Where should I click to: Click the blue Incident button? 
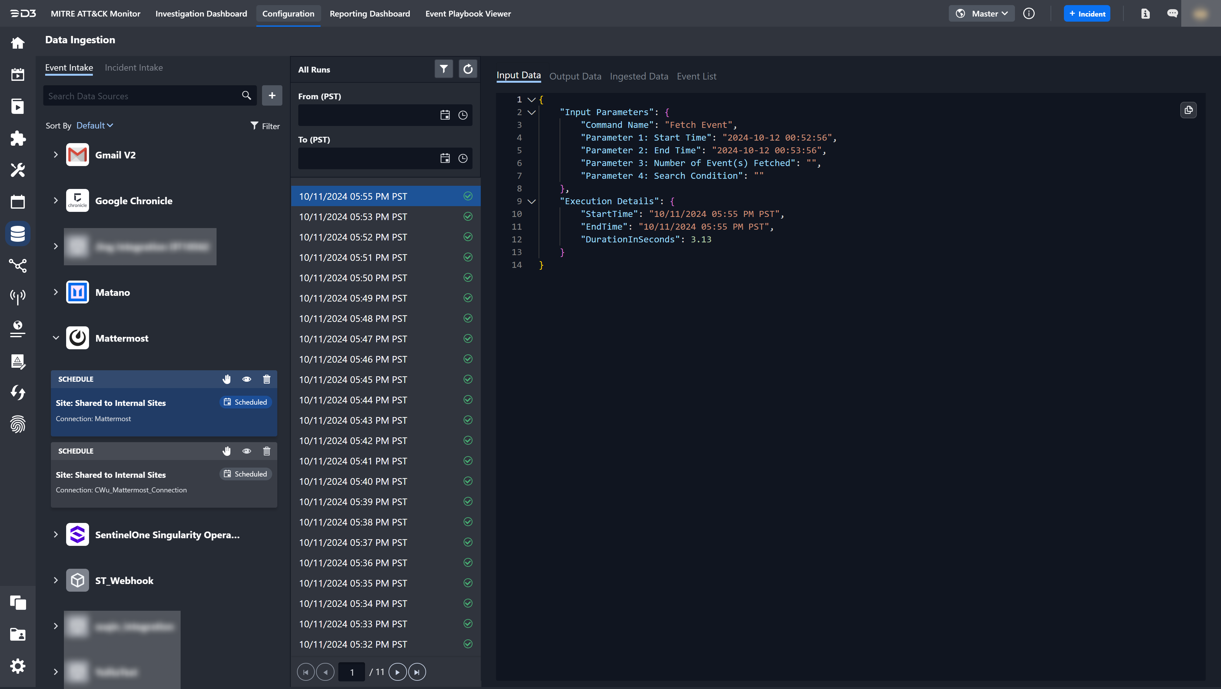coord(1086,14)
